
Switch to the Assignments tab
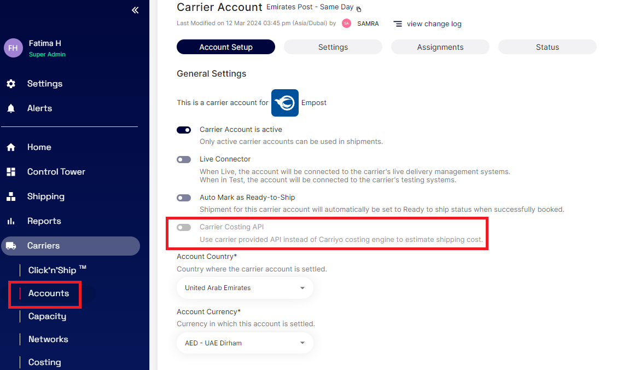pos(440,47)
